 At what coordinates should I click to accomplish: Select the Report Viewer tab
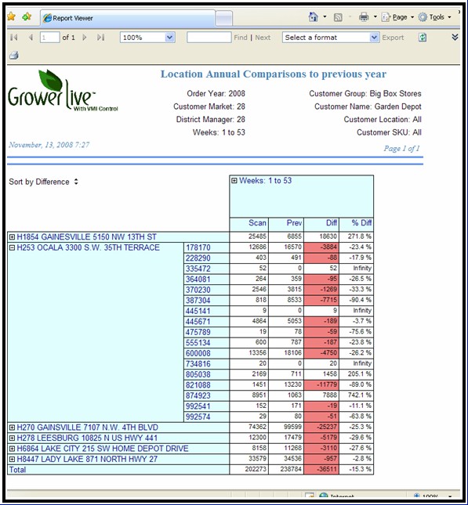(128, 18)
